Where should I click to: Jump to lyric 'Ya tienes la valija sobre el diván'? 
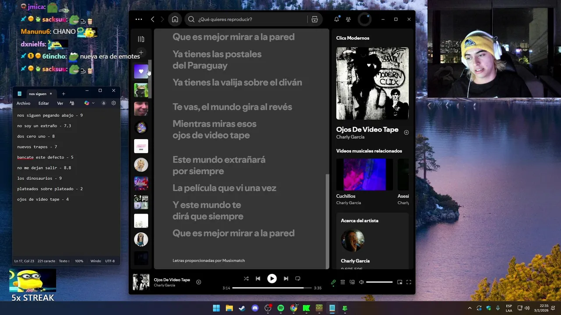click(237, 82)
